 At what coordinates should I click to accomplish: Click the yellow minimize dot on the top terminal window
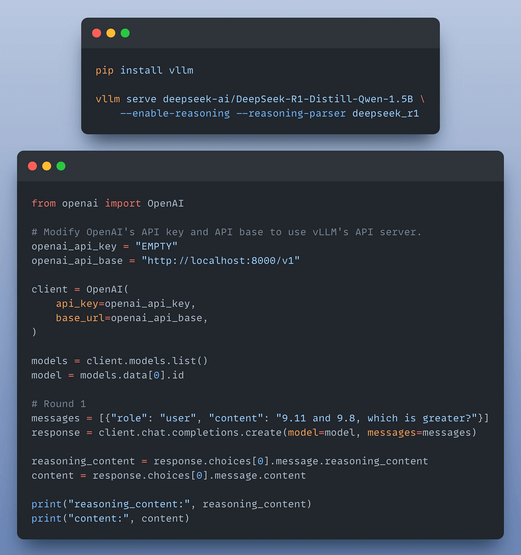(x=111, y=33)
